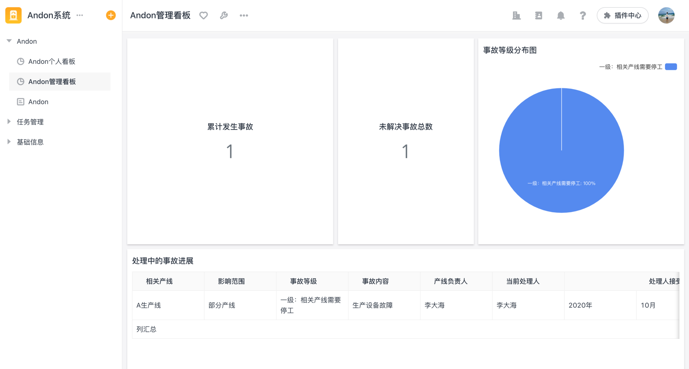Click 李大海 under 产线负责人
This screenshot has width=689, height=369.
click(x=456, y=305)
